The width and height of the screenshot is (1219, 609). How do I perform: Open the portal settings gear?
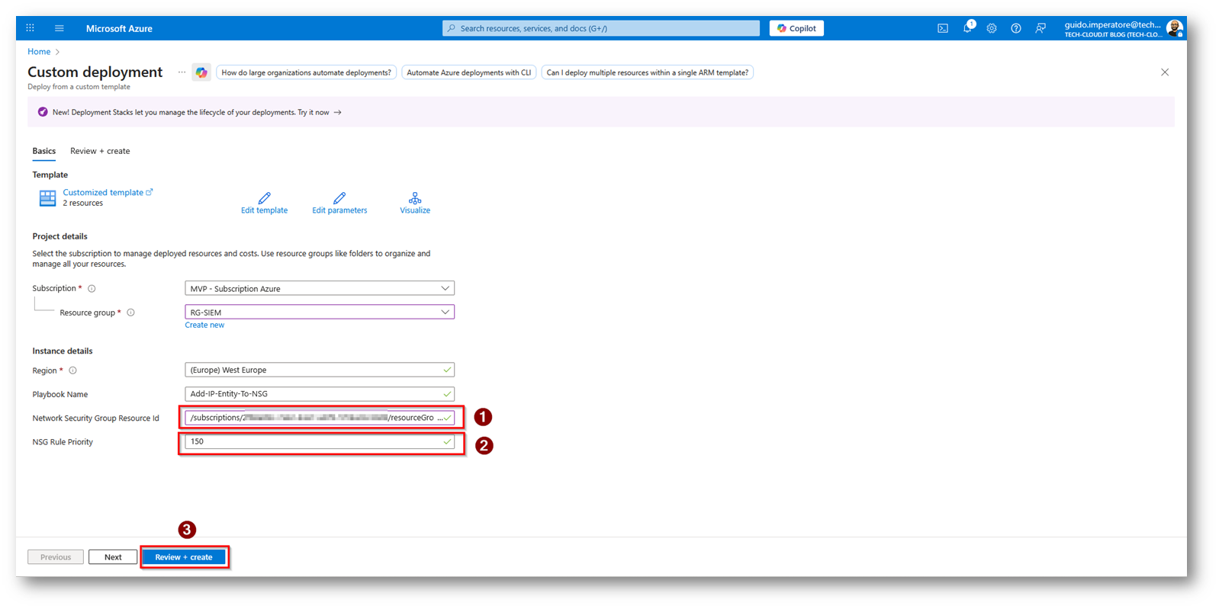[992, 28]
